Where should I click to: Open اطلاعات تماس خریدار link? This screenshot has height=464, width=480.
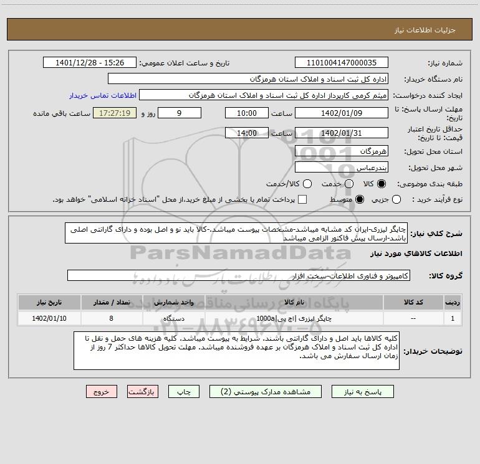[x=103, y=95]
